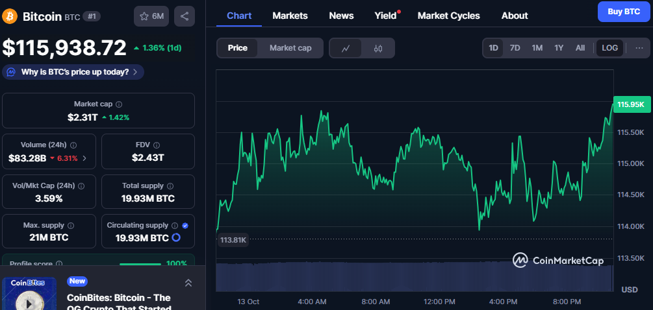Expand Why is BTC's price up today
653x310 pixels.
(73, 72)
